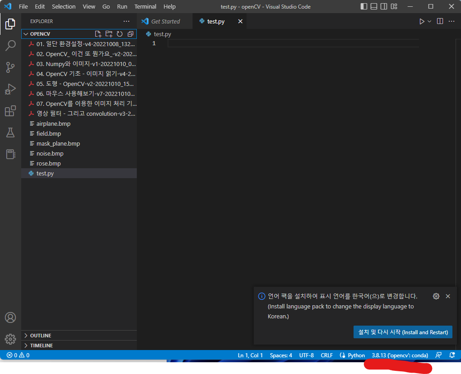Create a new file in OPENCV folder
Image resolution: width=461 pixels, height=374 pixels.
(x=98, y=34)
